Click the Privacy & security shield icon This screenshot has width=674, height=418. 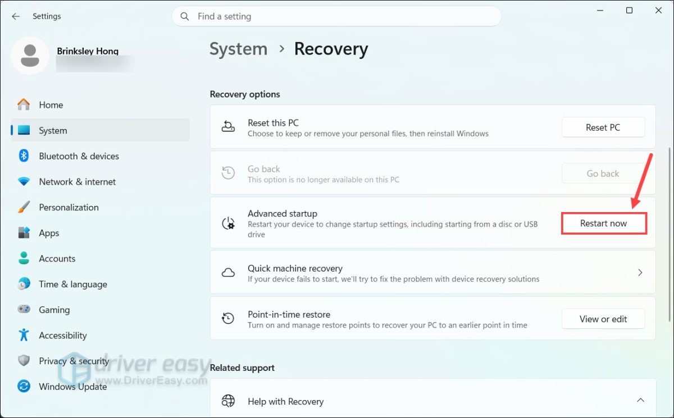pyautogui.click(x=24, y=361)
